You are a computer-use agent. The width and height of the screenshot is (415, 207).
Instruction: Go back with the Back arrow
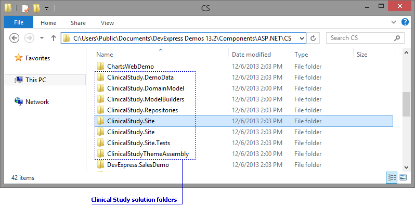point(14,38)
